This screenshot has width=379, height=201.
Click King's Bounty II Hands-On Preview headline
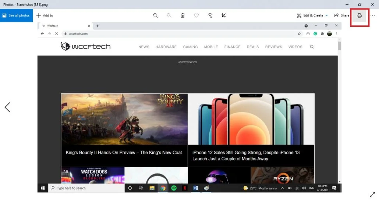124,152
